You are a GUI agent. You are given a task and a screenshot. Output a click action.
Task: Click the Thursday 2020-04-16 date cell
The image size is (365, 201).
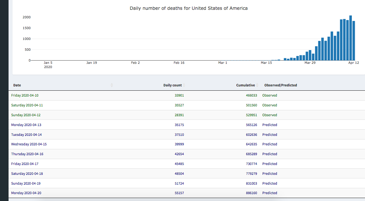(x=27, y=154)
